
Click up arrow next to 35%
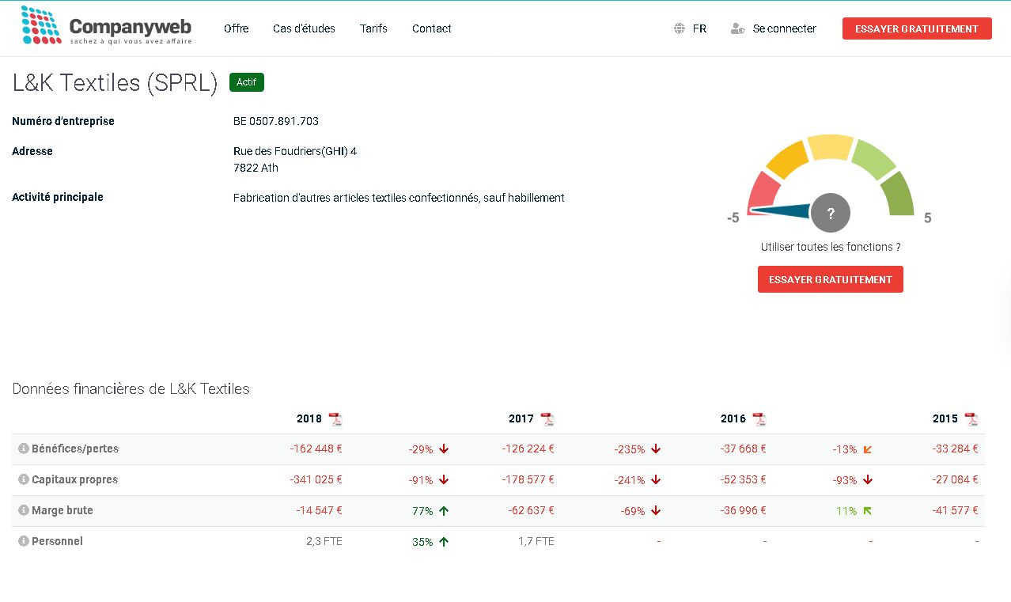444,541
